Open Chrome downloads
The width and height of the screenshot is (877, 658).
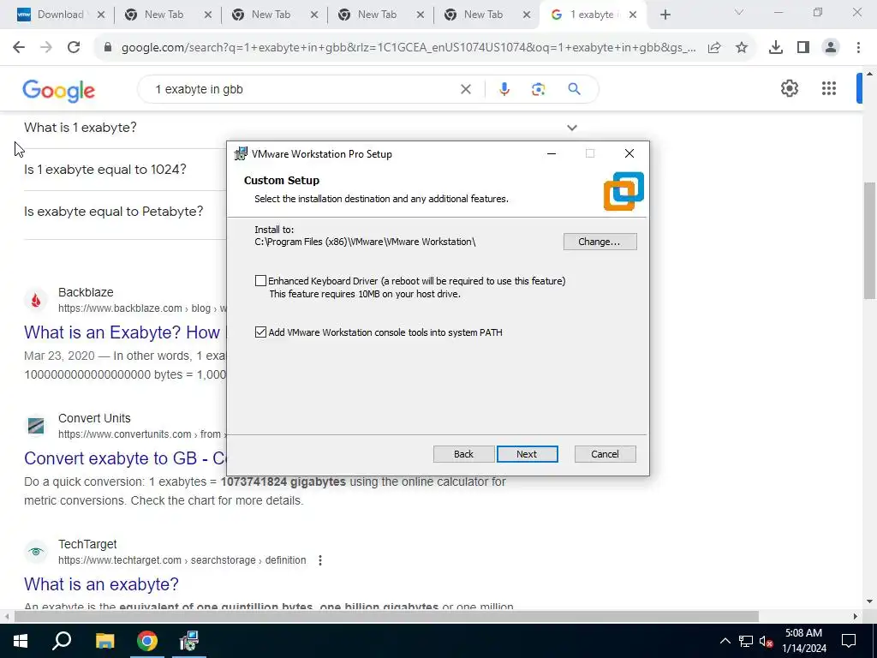pyautogui.click(x=776, y=48)
